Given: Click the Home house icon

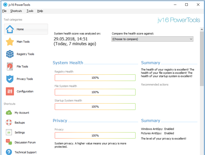Looking at the screenshot, I should [x=10, y=29].
